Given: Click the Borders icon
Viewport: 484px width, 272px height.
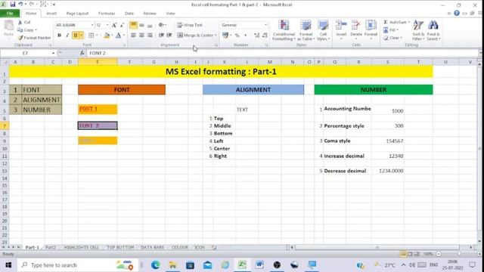Looking at the screenshot, I should pyautogui.click(x=91, y=36).
